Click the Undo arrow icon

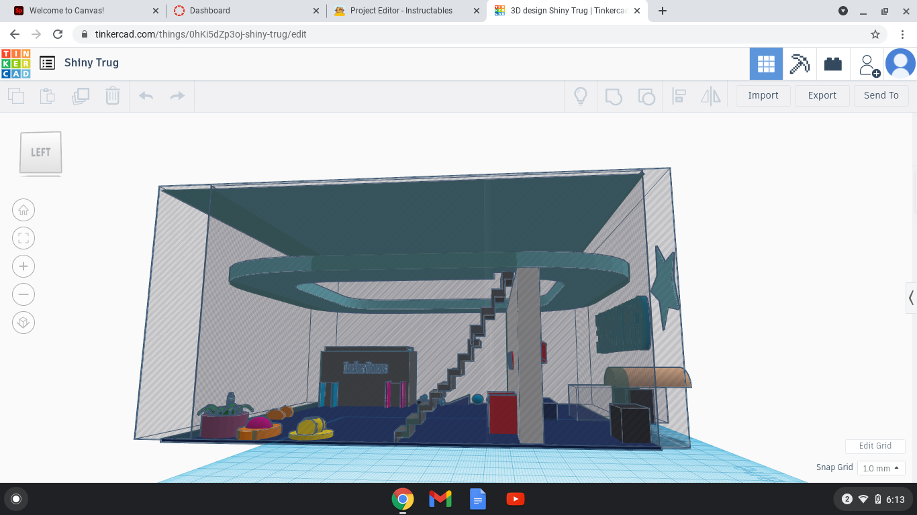pos(146,96)
